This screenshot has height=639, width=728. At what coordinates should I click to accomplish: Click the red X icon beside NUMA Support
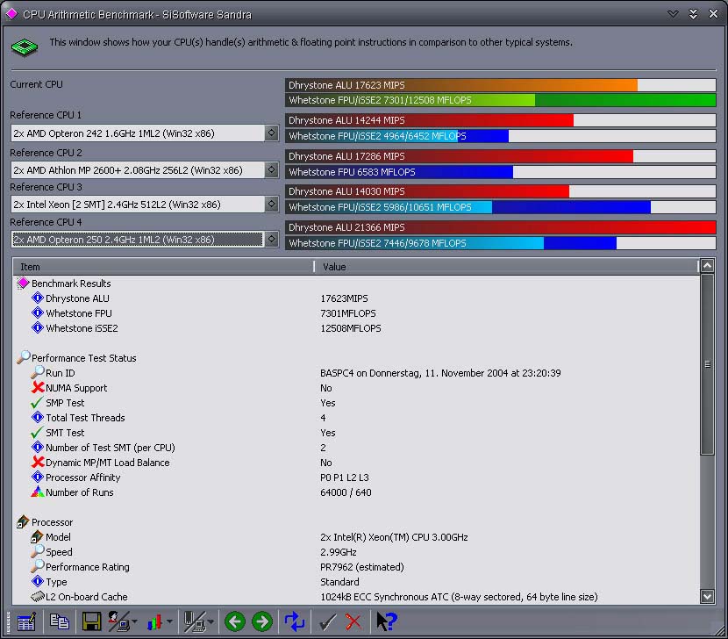[38, 387]
